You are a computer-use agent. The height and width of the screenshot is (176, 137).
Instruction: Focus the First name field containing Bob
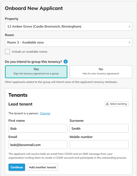click(38, 128)
